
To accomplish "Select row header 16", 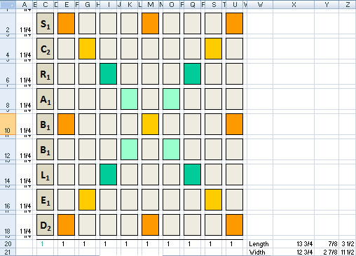I will [8, 199].
